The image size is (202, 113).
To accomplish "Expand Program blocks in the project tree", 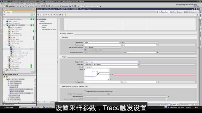I will click(7, 31).
